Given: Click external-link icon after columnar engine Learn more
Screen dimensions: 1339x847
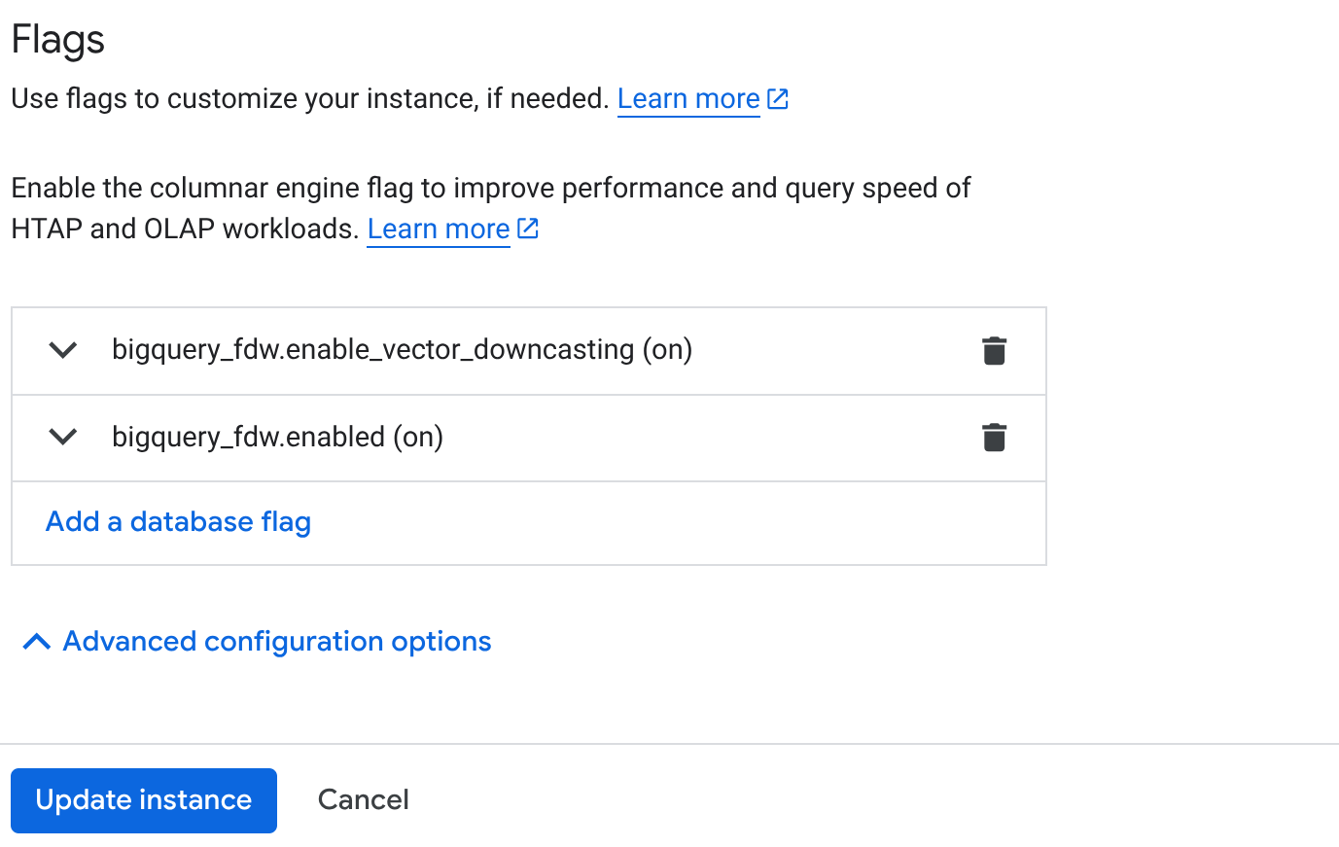Looking at the screenshot, I should [x=528, y=229].
